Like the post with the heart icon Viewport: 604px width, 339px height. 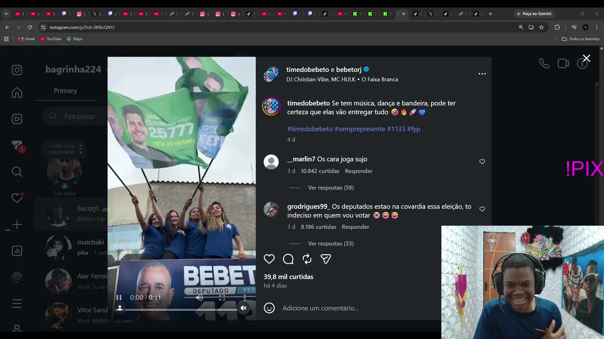pos(269,259)
